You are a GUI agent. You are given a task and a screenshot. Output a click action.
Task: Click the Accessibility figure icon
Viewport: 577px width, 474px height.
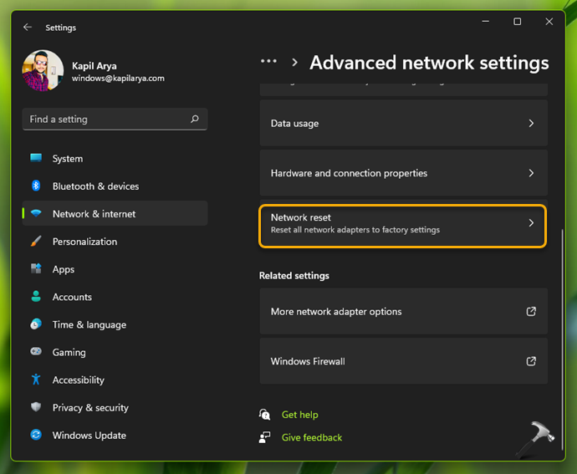pyautogui.click(x=36, y=380)
